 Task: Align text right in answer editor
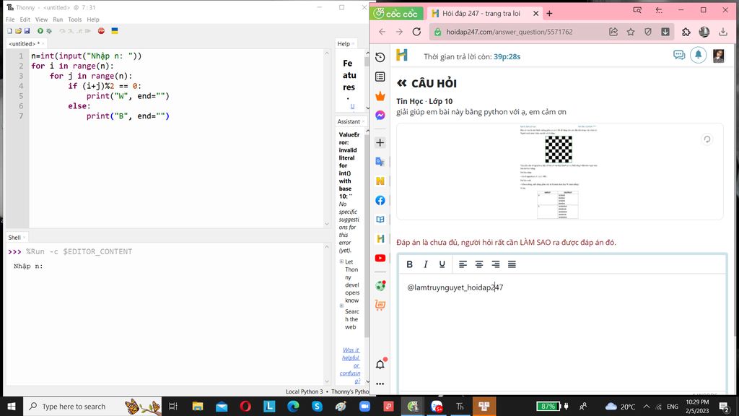[495, 264]
